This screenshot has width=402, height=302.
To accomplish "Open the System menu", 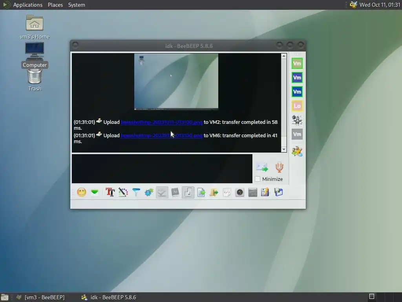I will point(77,5).
